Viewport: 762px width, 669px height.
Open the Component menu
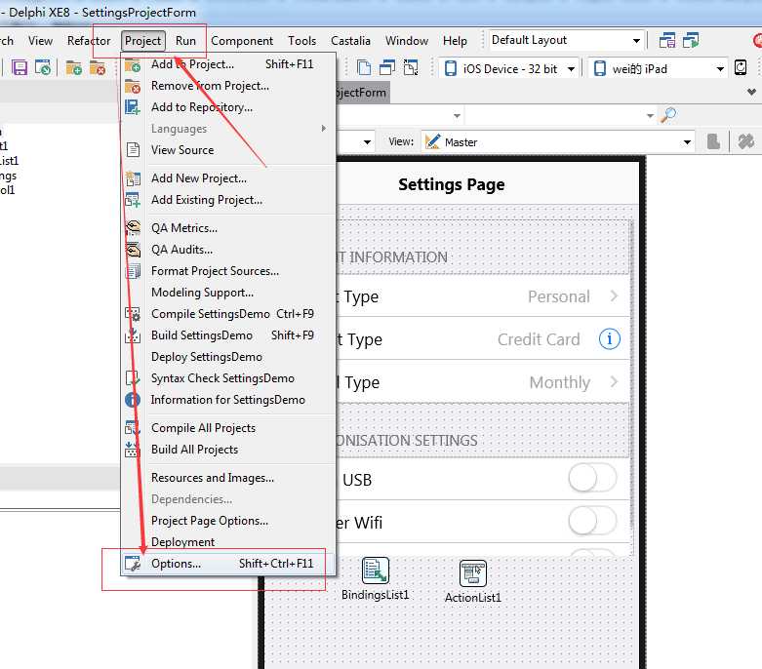(x=242, y=41)
